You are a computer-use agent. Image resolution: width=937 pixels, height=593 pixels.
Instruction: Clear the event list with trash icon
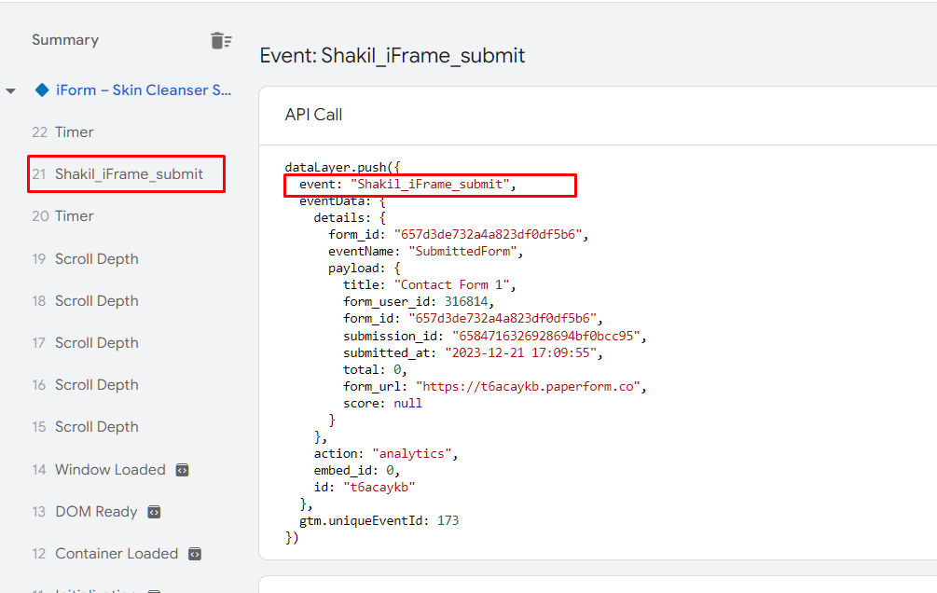click(220, 40)
